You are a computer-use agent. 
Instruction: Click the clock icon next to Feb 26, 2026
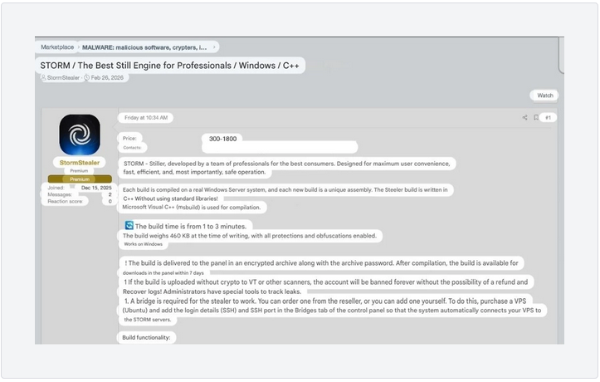tap(87, 78)
